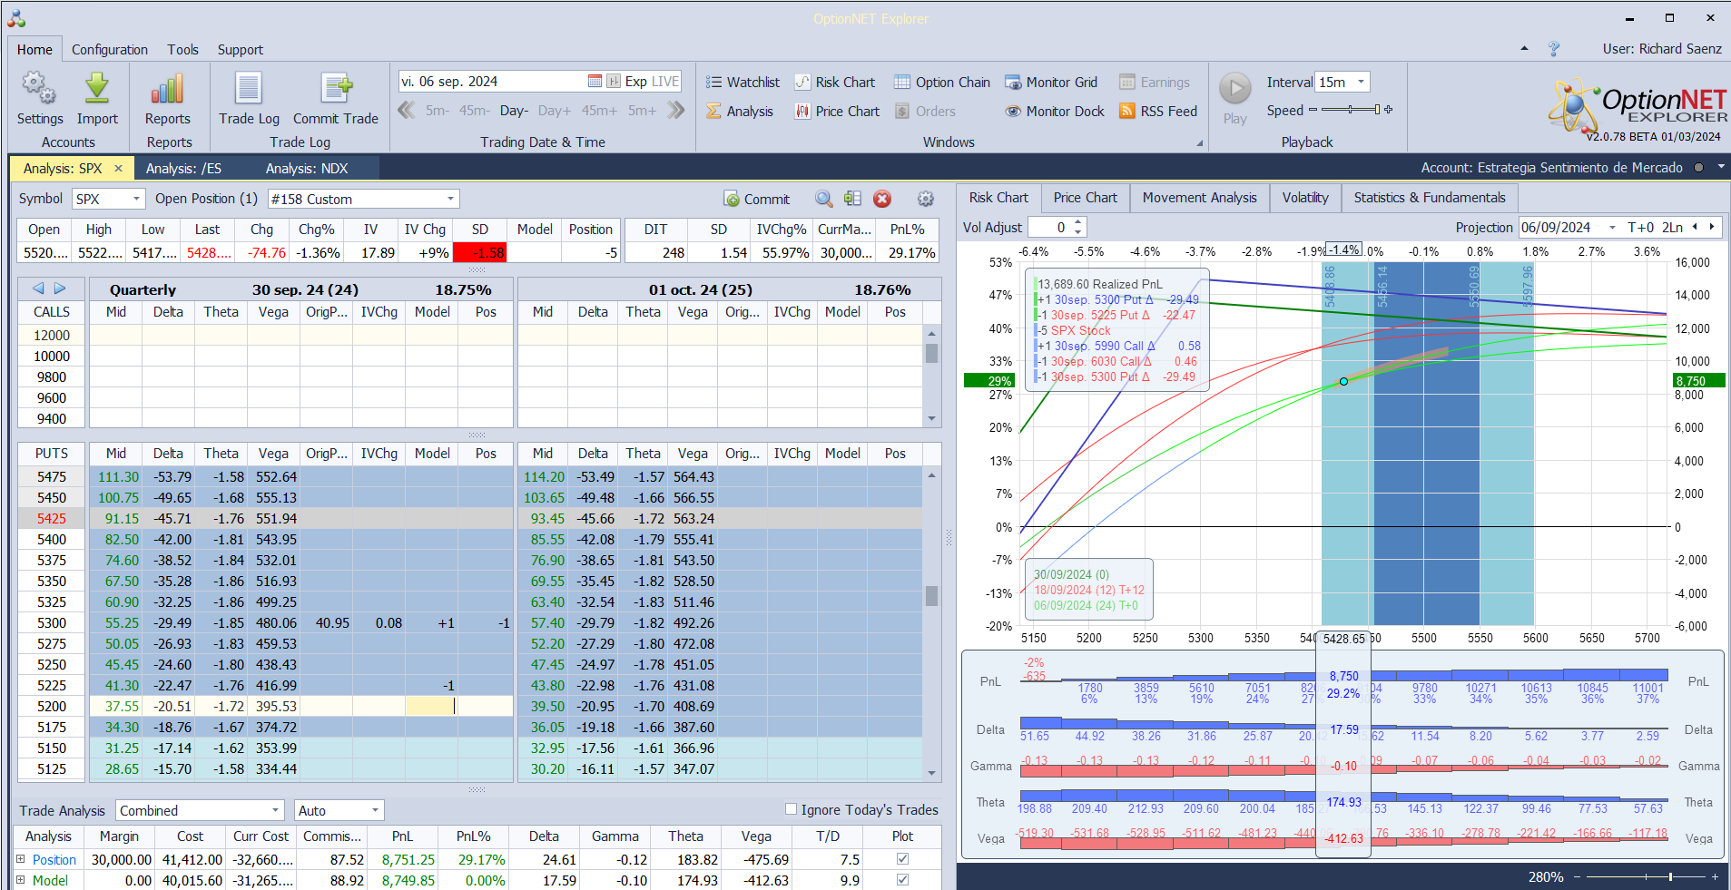Toggle the candle bar icon beside the date calendar

tap(614, 81)
